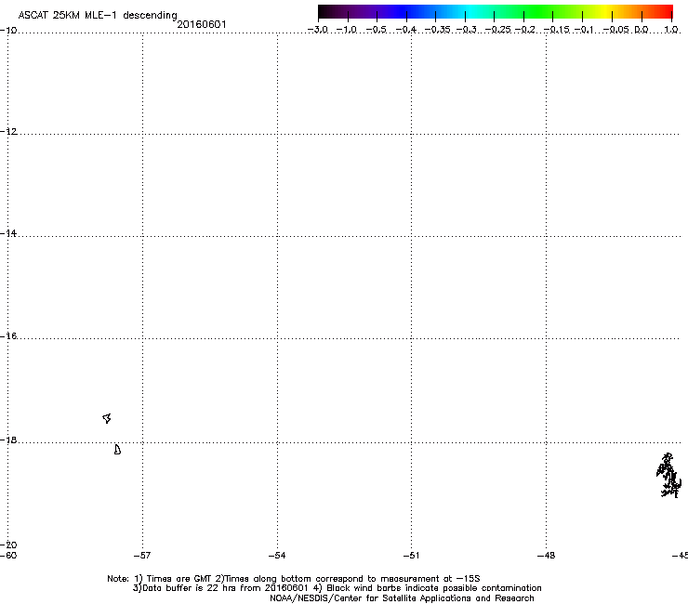This screenshot has width=688, height=604.
Task: Click the -12 latitude axis label
Action: click(8, 132)
